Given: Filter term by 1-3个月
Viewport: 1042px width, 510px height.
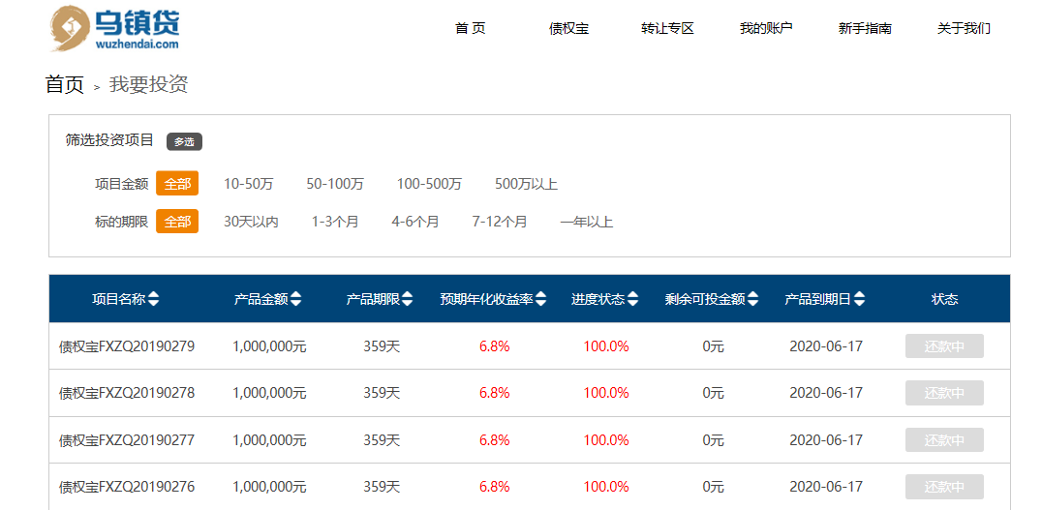Looking at the screenshot, I should (x=335, y=222).
